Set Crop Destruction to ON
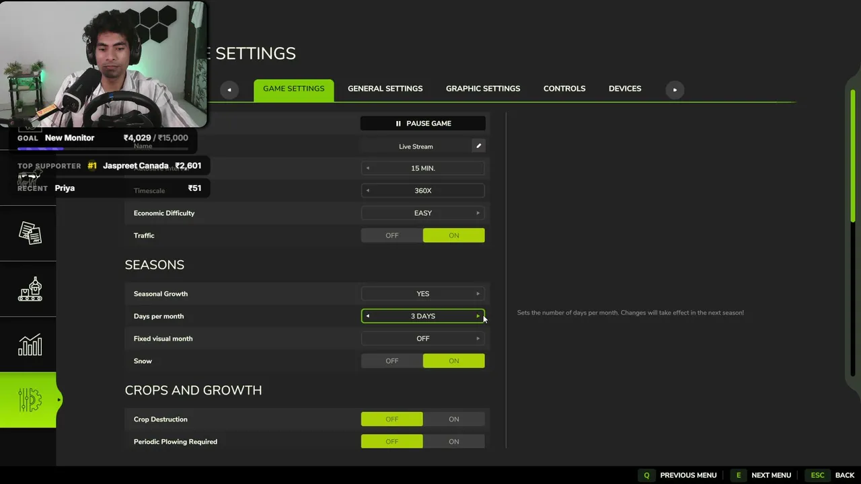 point(454,419)
